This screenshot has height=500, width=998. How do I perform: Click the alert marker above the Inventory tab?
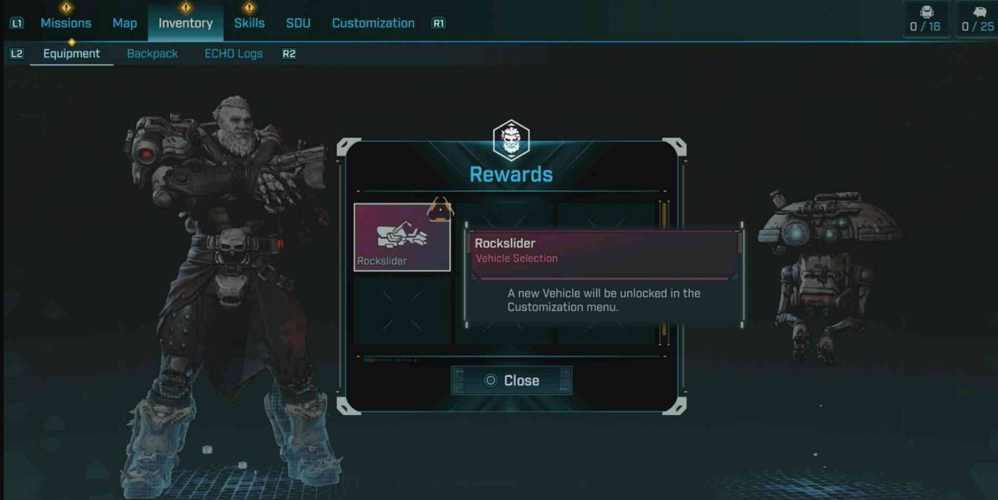[186, 8]
